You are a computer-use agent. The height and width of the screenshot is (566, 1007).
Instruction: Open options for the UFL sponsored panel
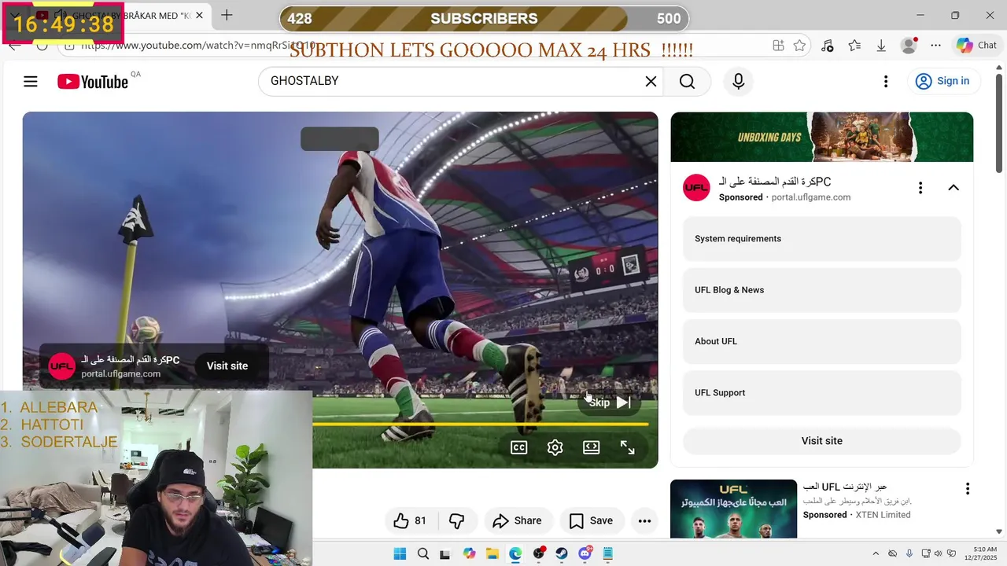click(920, 188)
